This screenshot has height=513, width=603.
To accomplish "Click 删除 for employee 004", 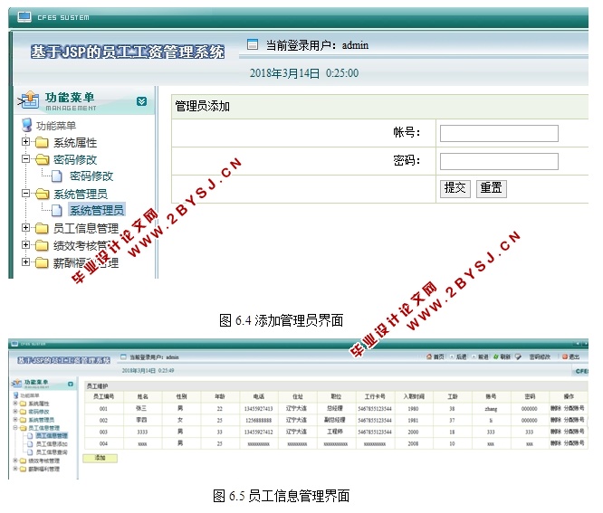I will click(x=556, y=443).
